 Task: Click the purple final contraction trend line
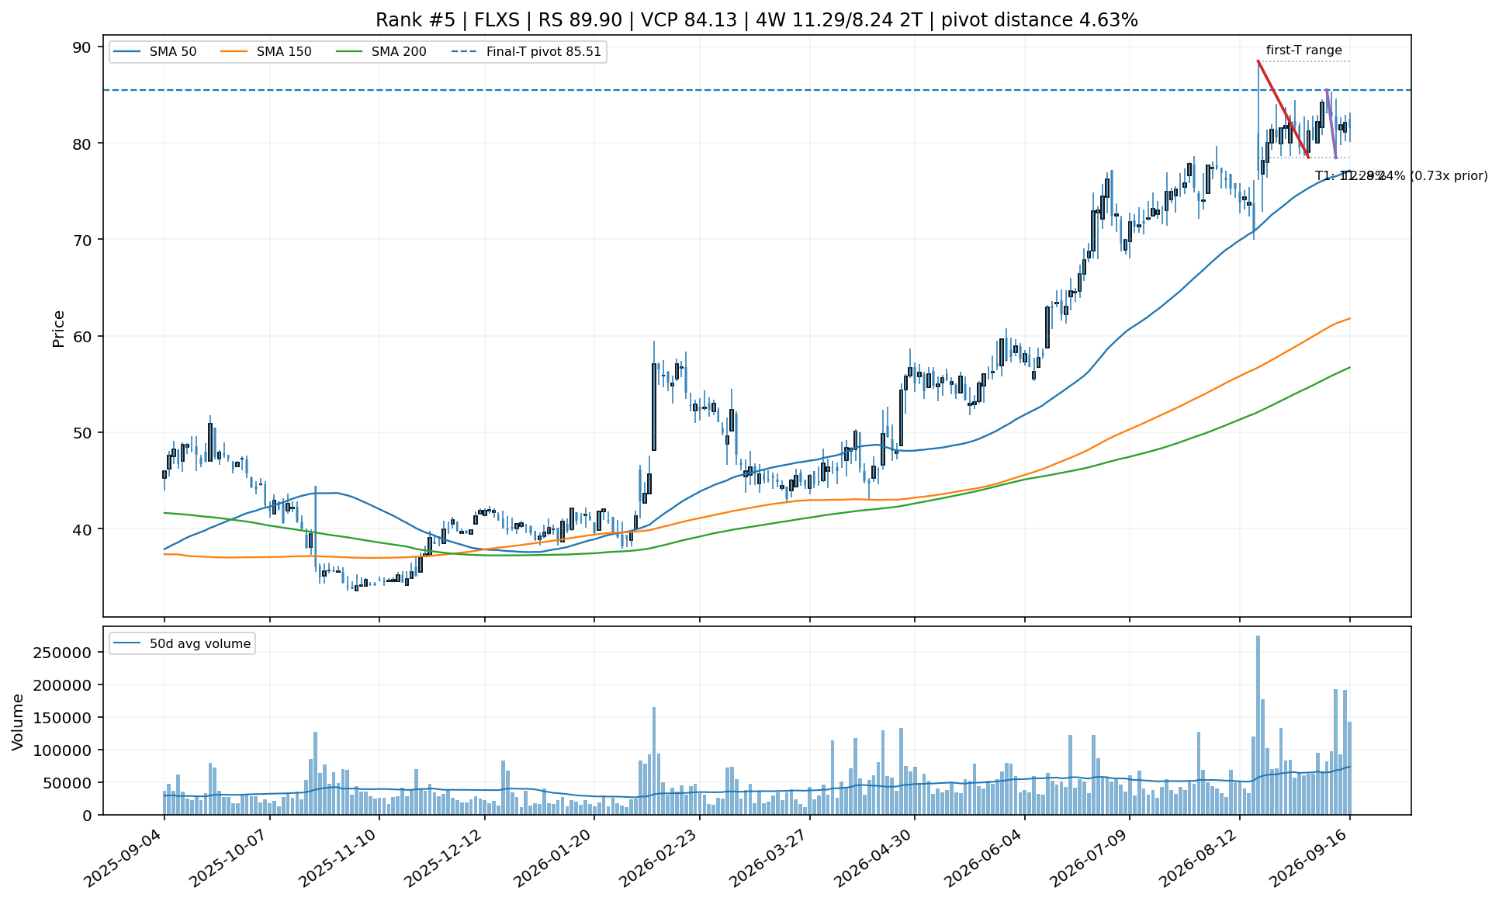(1331, 124)
